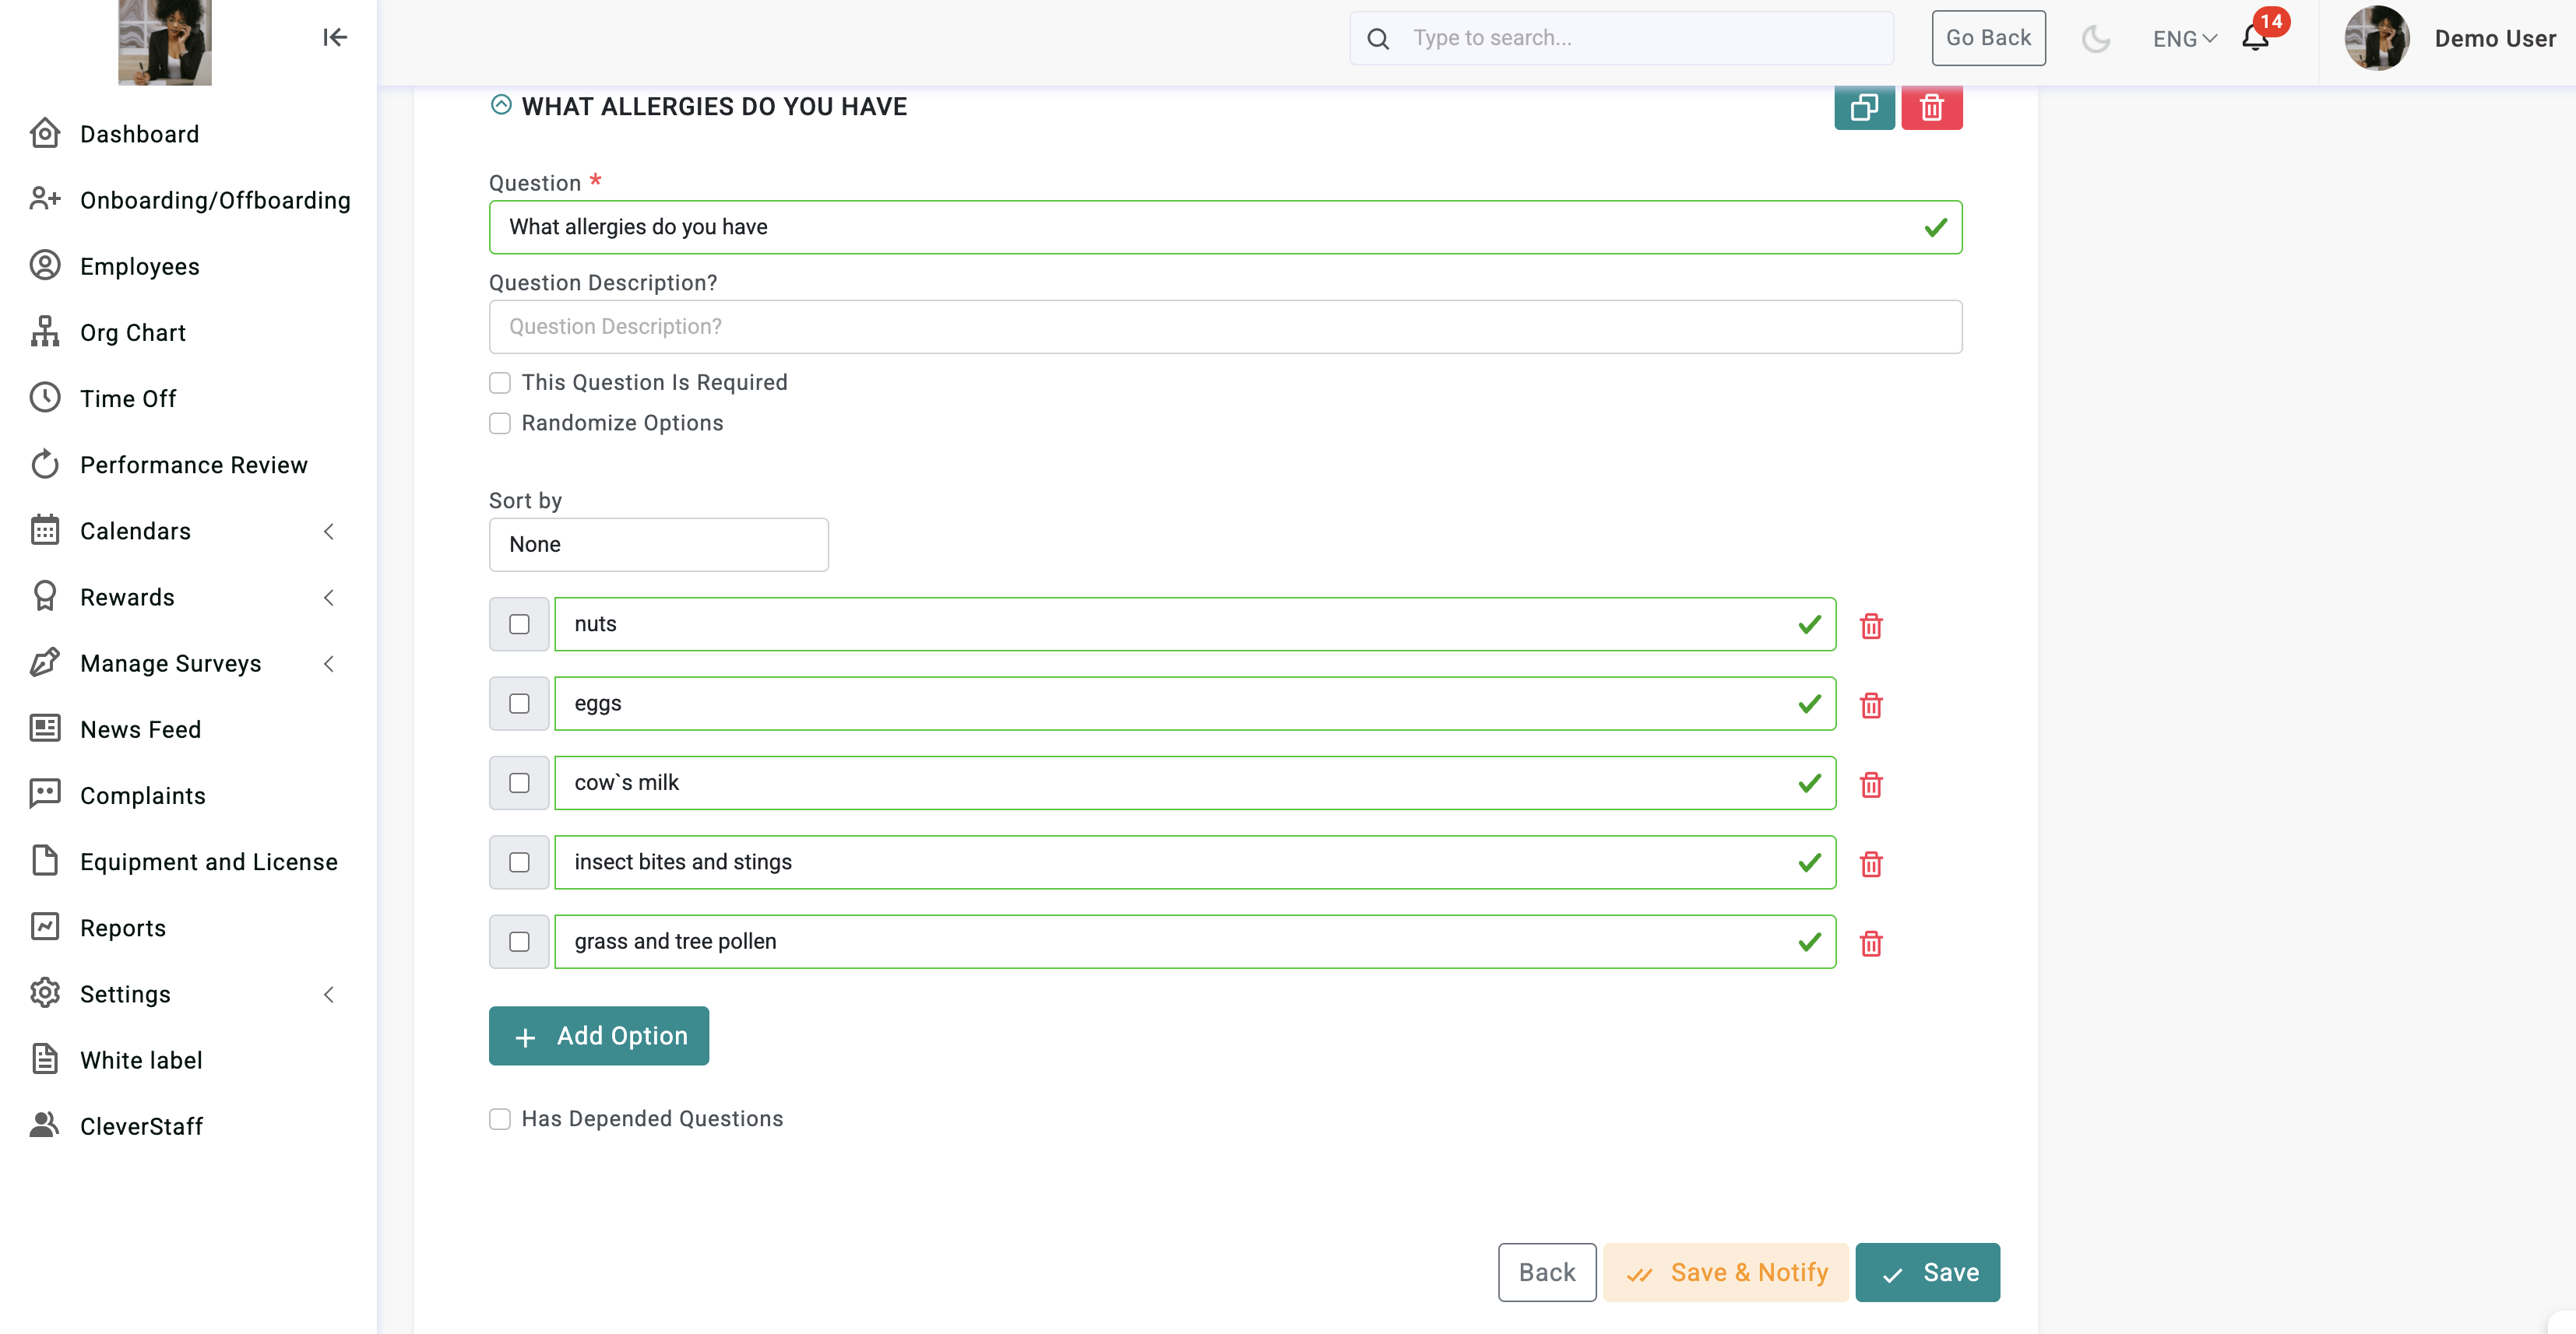Click the Save & Notify button
The image size is (2576, 1334).
click(x=1725, y=1272)
